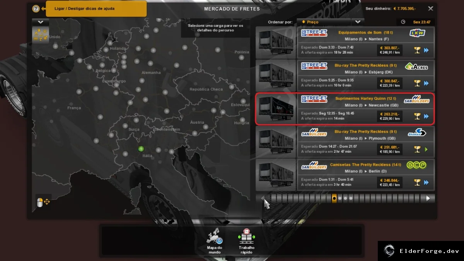Select the green Milano city marker on the map
This screenshot has width=464, height=261.
pyautogui.click(x=141, y=149)
